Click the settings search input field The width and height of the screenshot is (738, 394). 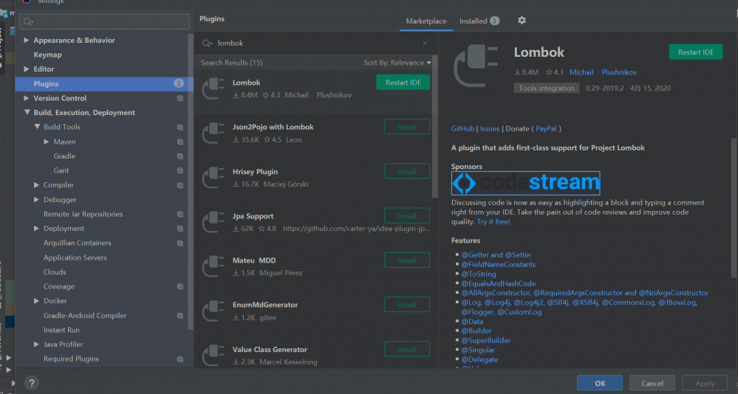click(x=104, y=21)
